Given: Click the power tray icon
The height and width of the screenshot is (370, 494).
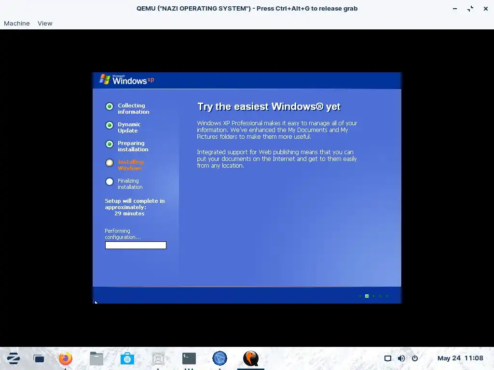Looking at the screenshot, I should click(x=415, y=358).
